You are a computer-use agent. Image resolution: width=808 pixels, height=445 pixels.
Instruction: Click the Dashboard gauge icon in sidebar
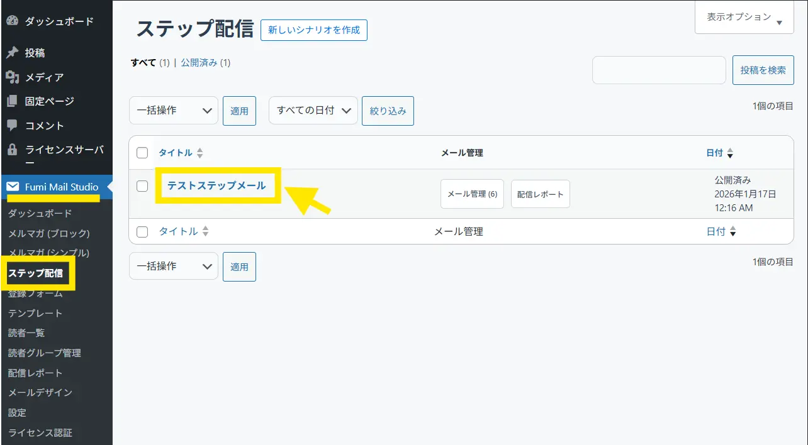click(12, 21)
